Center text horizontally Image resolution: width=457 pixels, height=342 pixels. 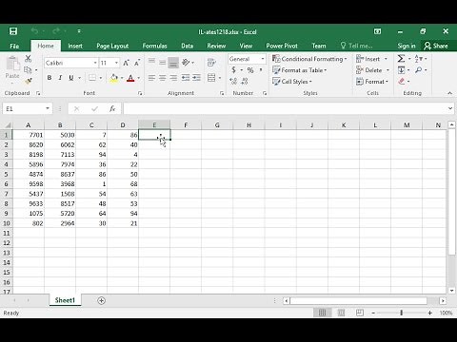coord(163,78)
